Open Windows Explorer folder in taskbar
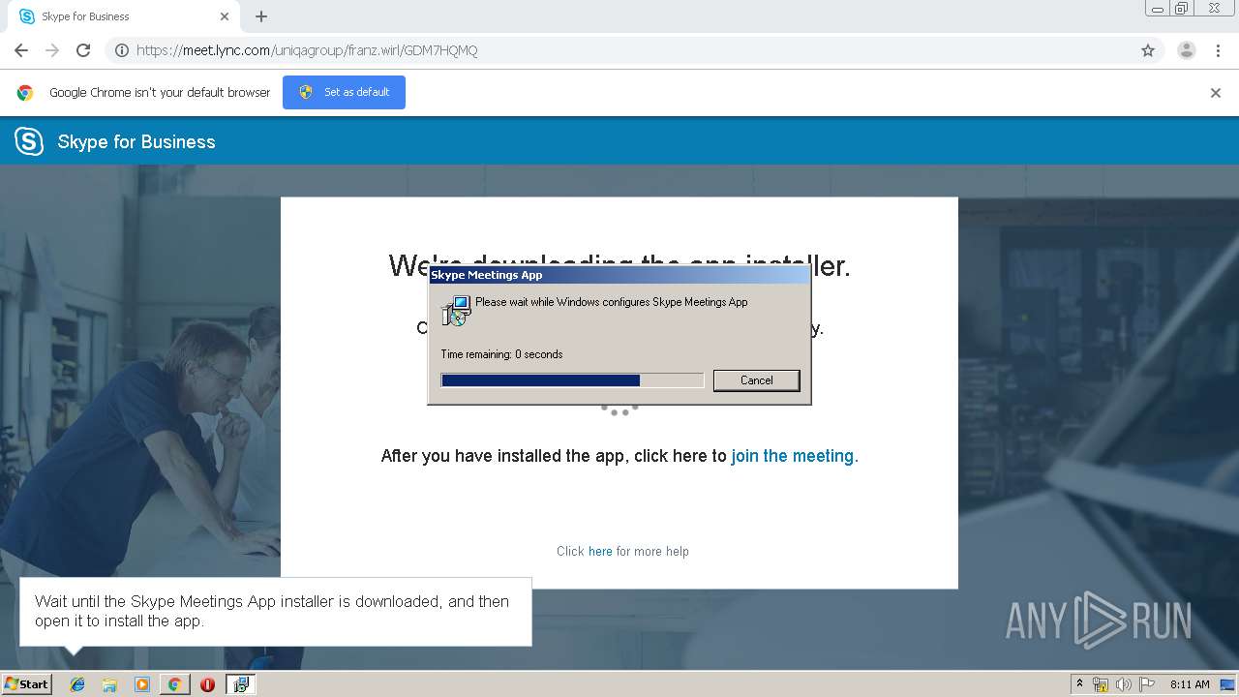Viewport: 1239px width, 697px height. 109,684
